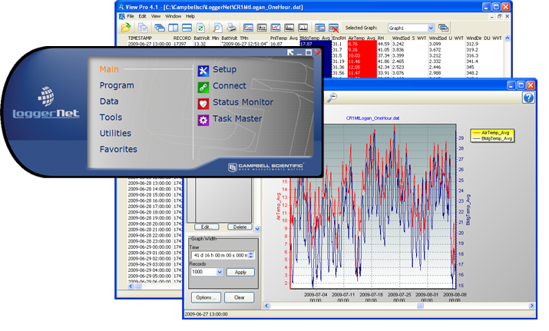This screenshot has height=331, width=549.
Task: Click left arrow of data table scrollbar
Action: click(131, 286)
